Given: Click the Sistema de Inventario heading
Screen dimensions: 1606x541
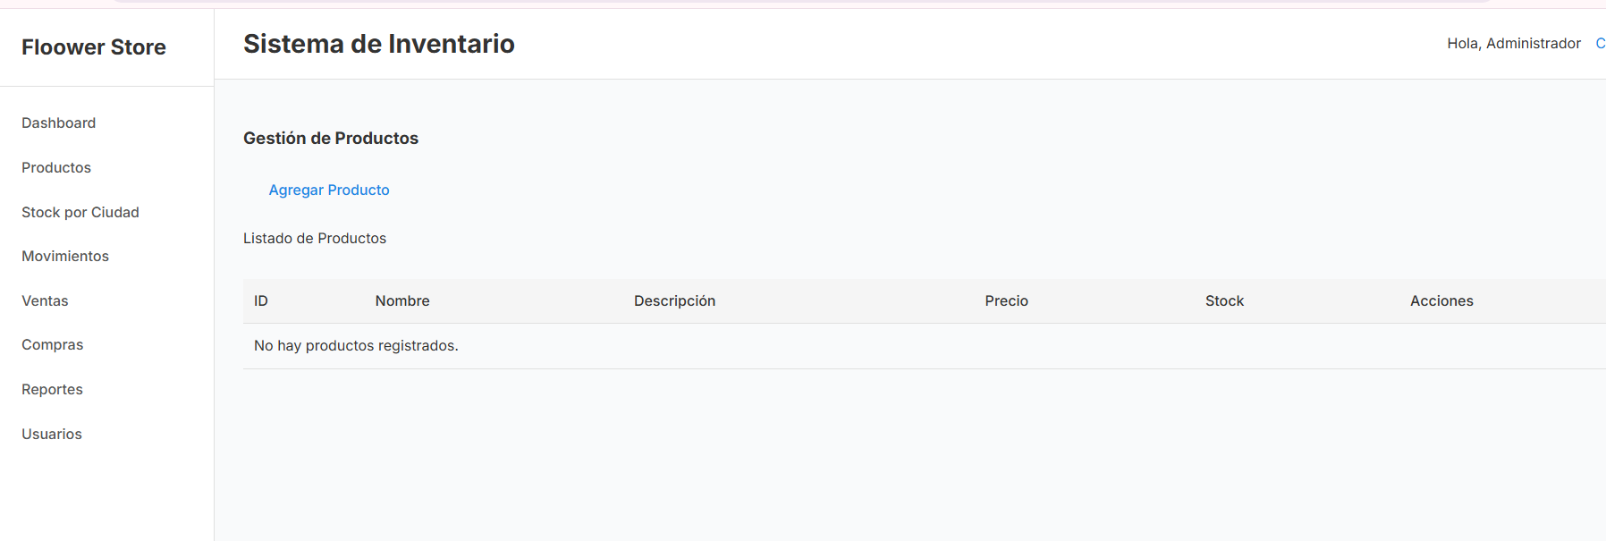Looking at the screenshot, I should 379,44.
